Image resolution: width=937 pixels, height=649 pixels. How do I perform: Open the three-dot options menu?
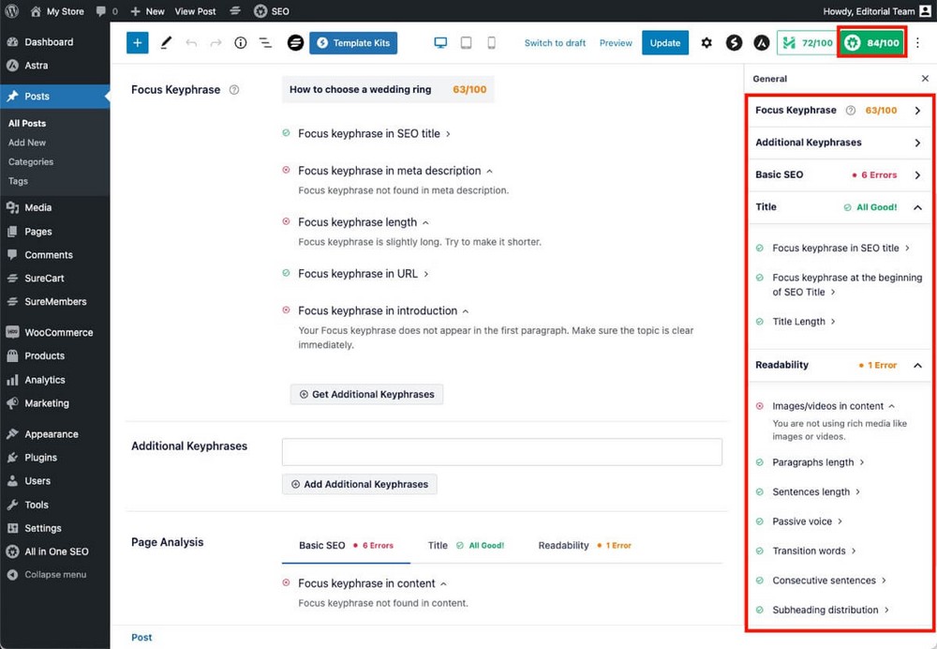tap(918, 42)
